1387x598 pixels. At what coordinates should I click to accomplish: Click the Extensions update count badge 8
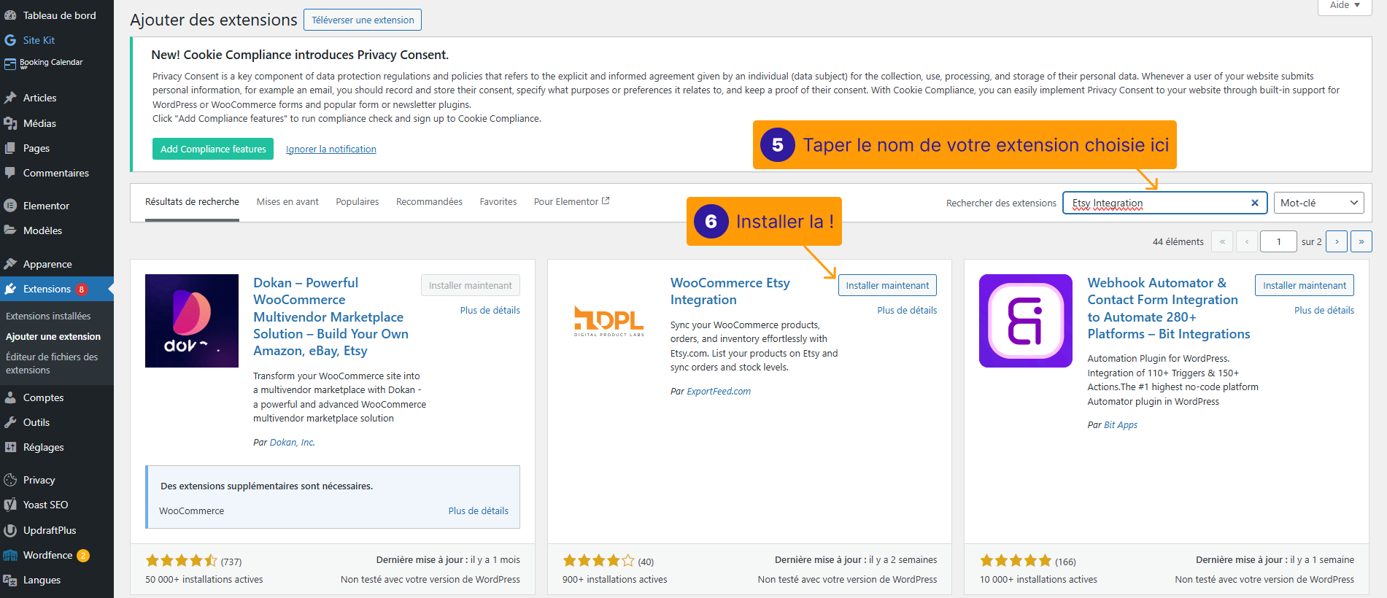(x=82, y=289)
